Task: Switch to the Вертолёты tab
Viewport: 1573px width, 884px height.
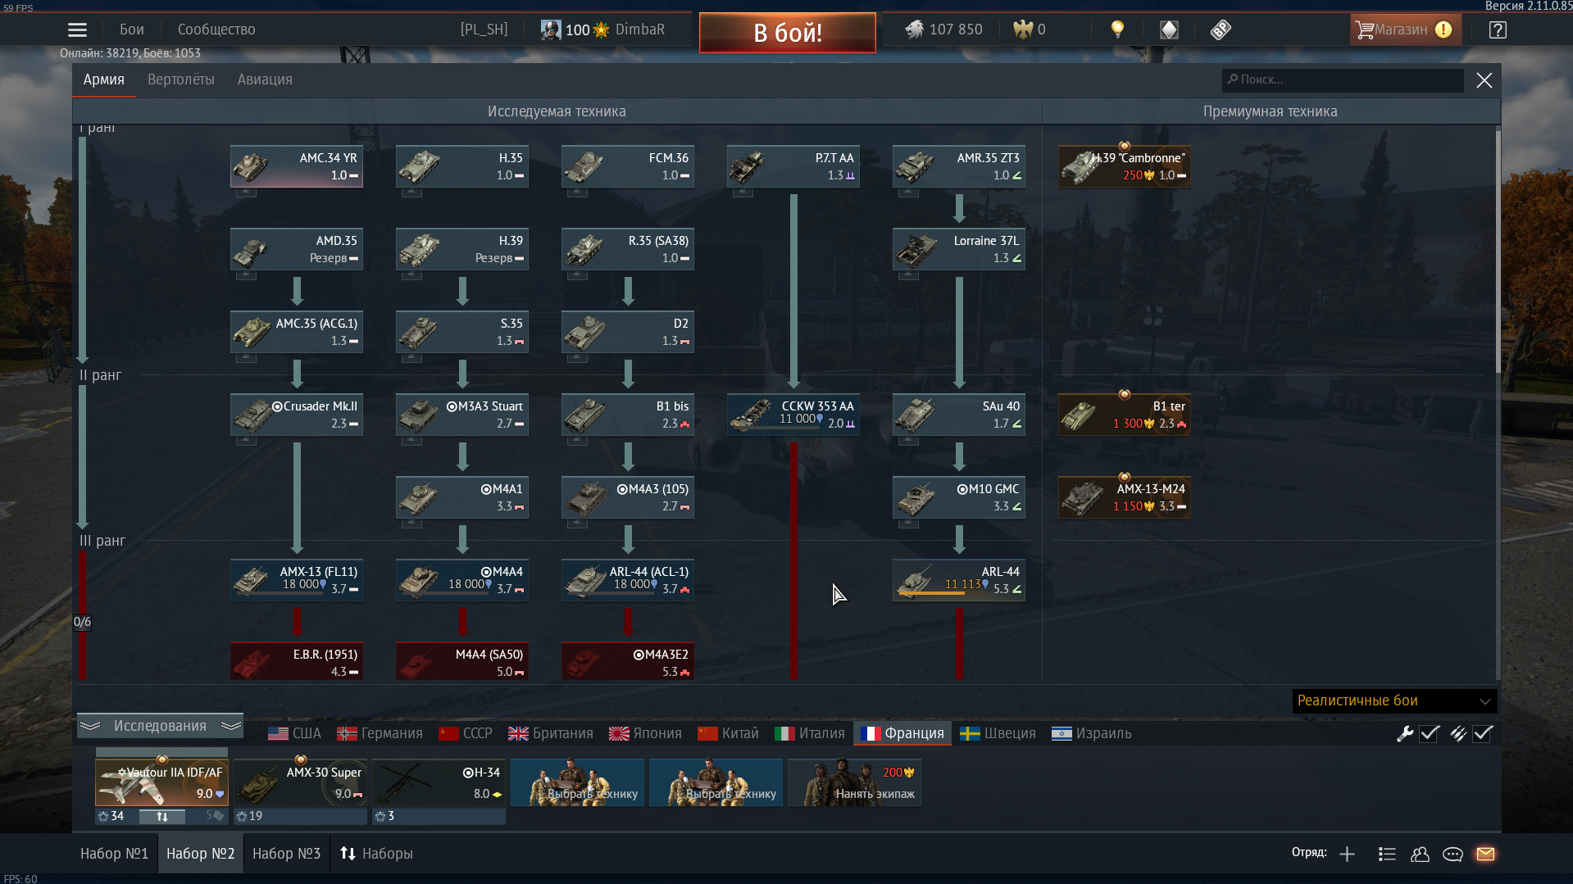Action: click(x=180, y=79)
